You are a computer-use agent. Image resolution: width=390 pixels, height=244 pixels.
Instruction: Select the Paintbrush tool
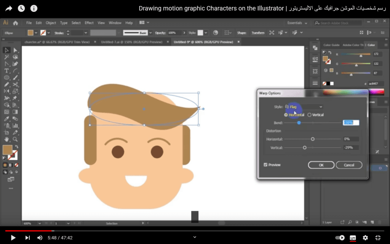[15, 78]
